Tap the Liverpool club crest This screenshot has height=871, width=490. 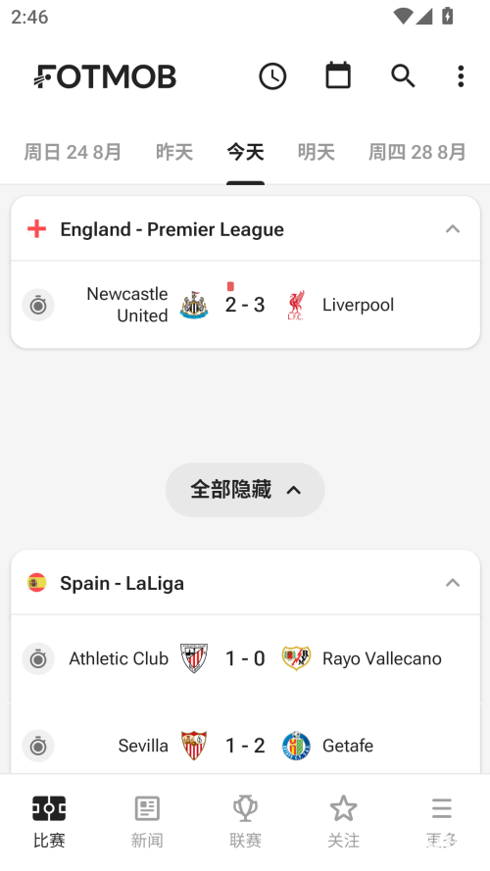point(296,305)
